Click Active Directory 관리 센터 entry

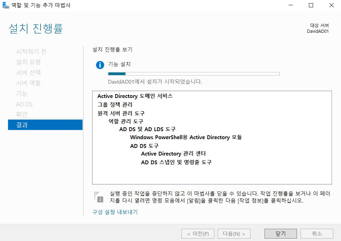(x=173, y=154)
